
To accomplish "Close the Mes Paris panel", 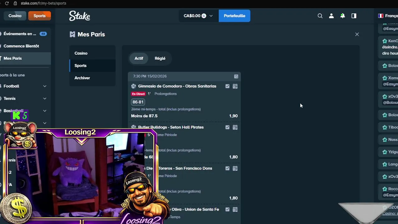I will 357,34.
